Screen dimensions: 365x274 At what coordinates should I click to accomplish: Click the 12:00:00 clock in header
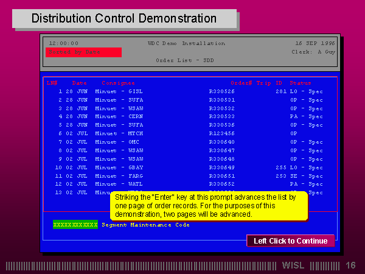pos(63,43)
